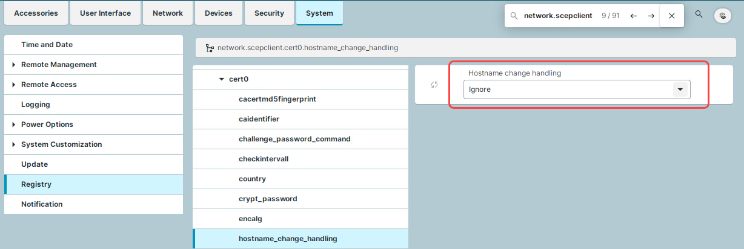744x249 pixels.
Task: Expand the Power Options section
Action: point(14,124)
